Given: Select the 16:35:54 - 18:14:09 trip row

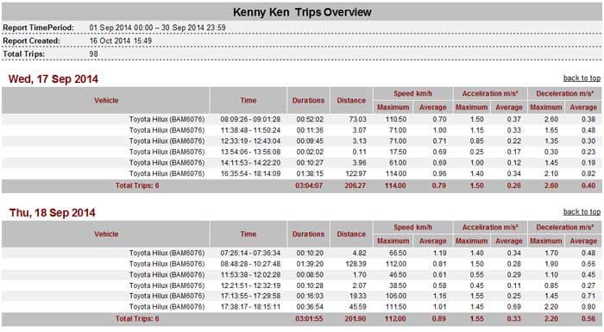Looking at the screenshot, I should click(302, 173).
